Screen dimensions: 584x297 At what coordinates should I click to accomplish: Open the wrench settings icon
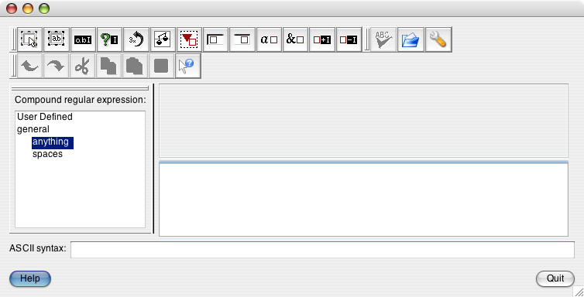[x=438, y=39]
